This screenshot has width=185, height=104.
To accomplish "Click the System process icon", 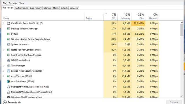I will [8, 34].
